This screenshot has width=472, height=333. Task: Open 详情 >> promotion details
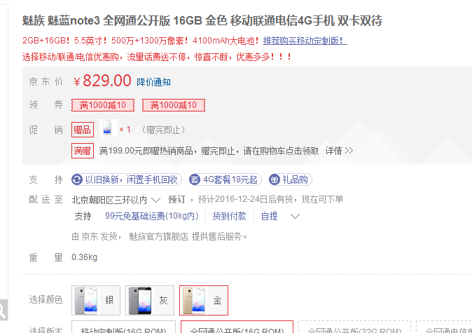click(x=339, y=151)
